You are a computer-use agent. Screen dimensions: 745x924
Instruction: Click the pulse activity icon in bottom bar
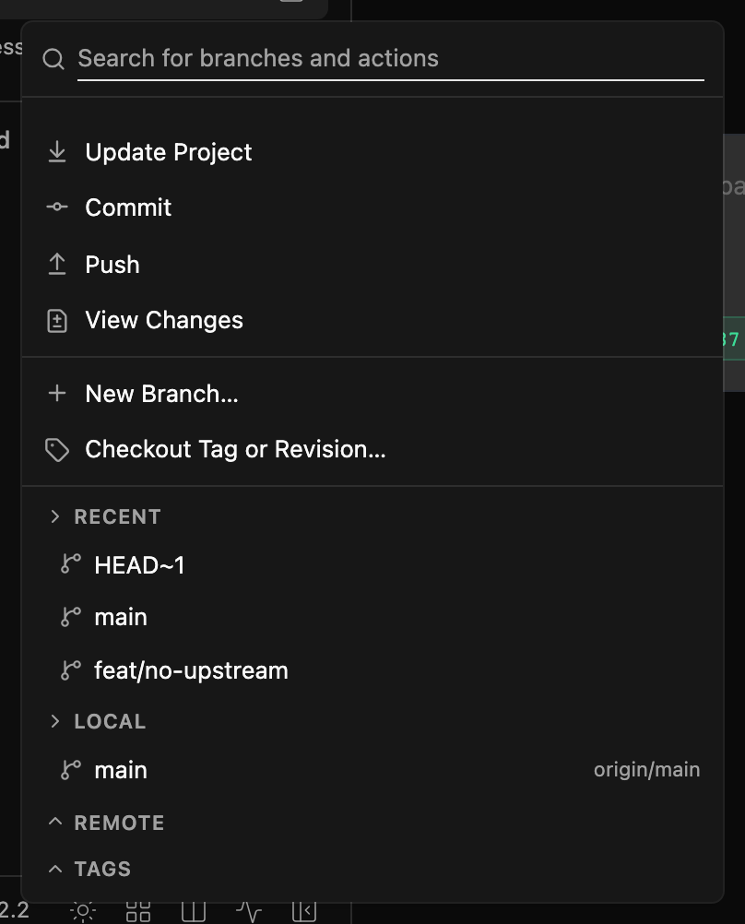tap(249, 912)
